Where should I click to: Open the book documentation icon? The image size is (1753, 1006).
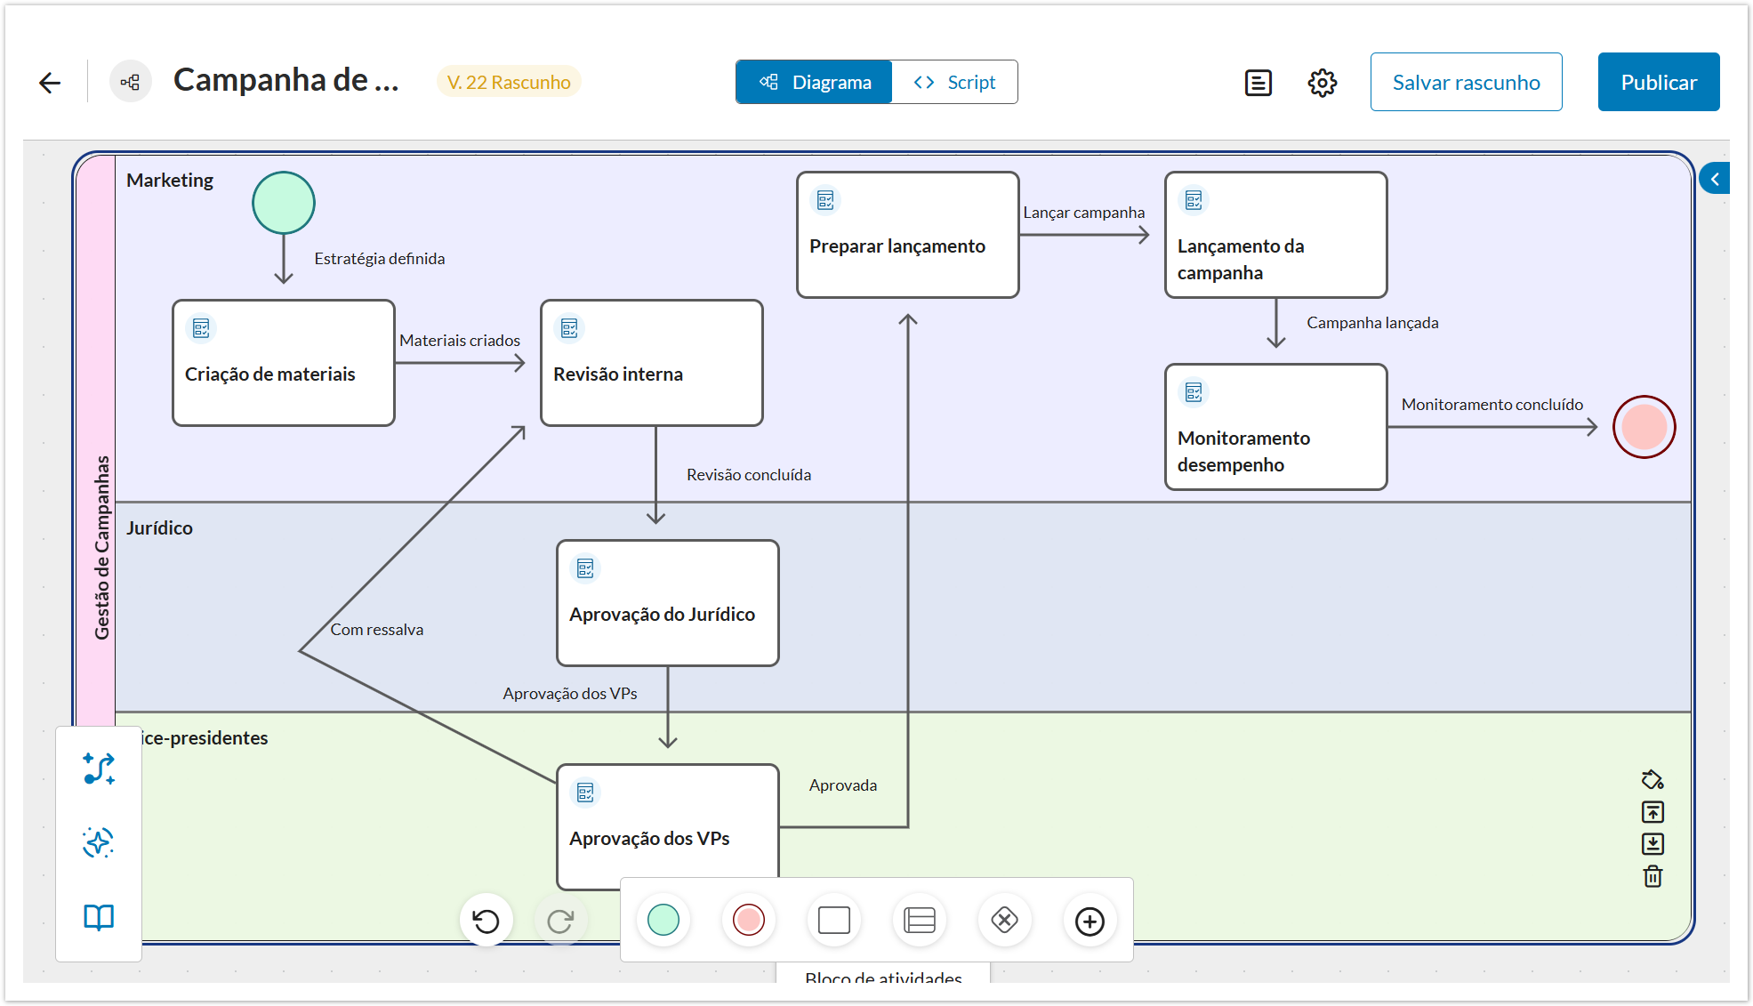(98, 917)
